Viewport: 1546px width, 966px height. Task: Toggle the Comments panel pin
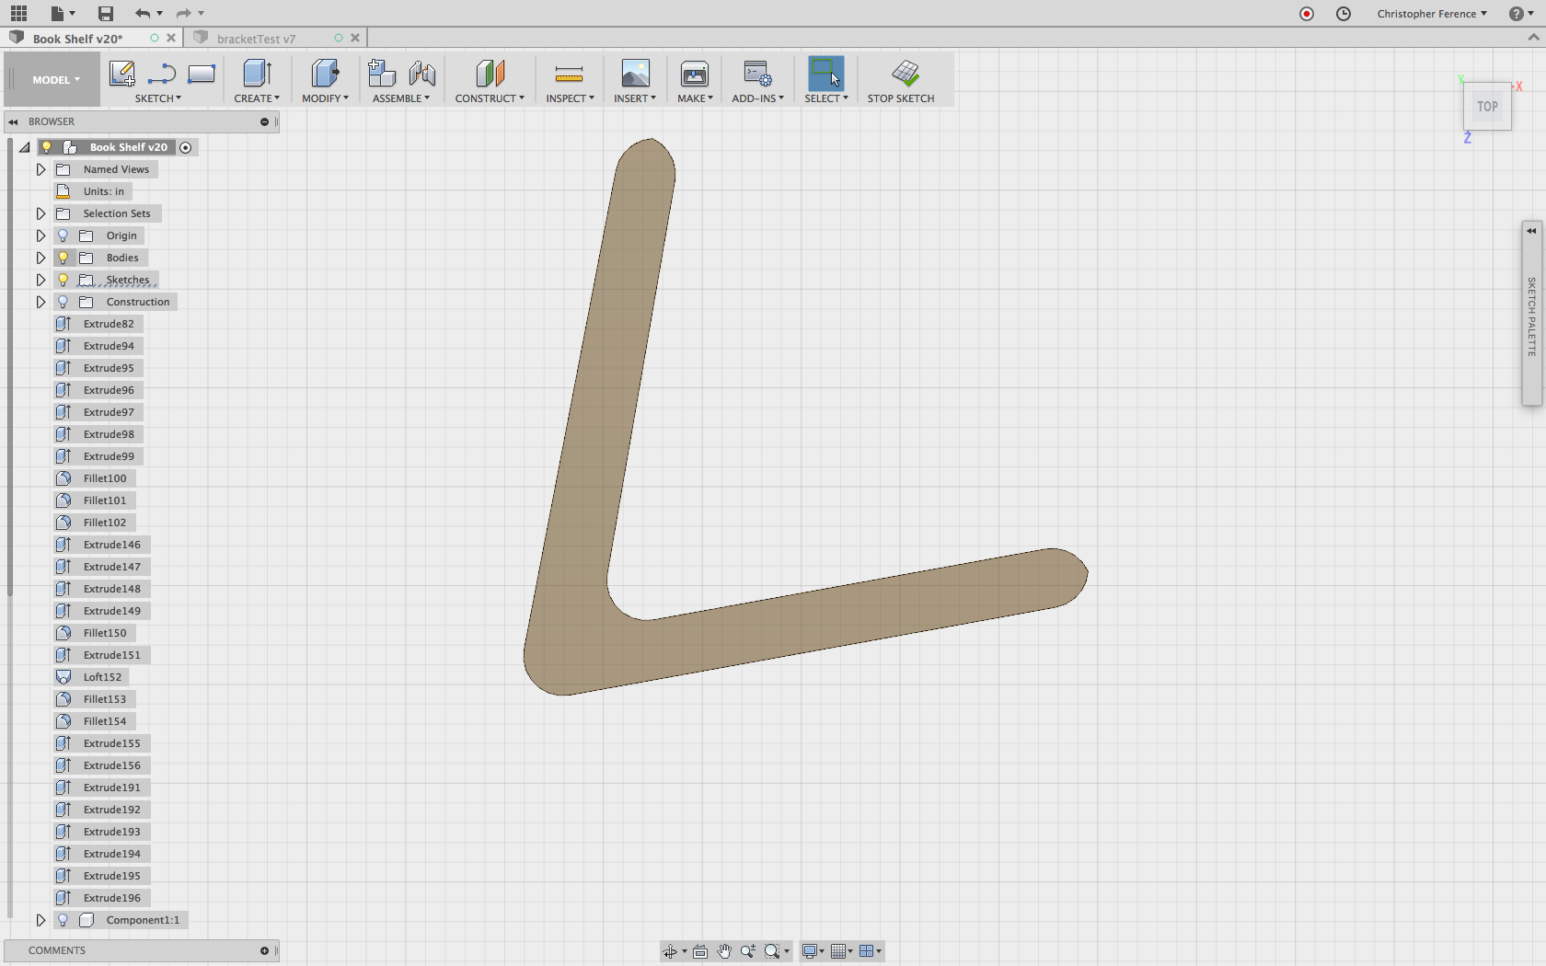(264, 950)
